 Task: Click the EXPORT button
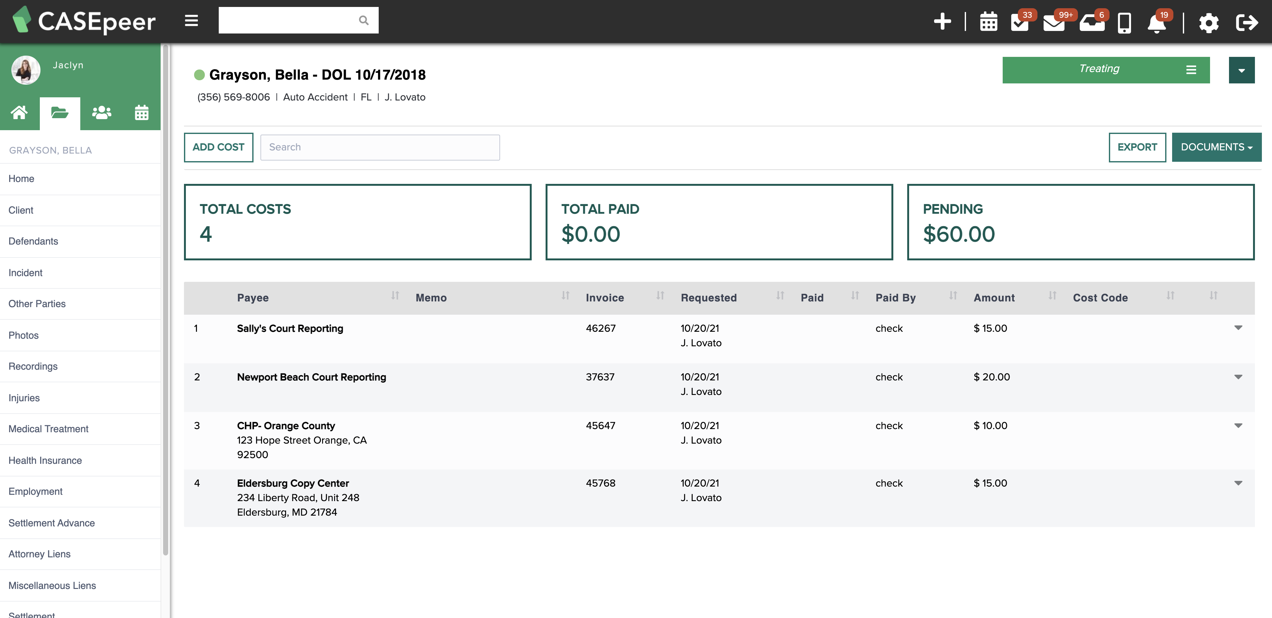point(1137,147)
